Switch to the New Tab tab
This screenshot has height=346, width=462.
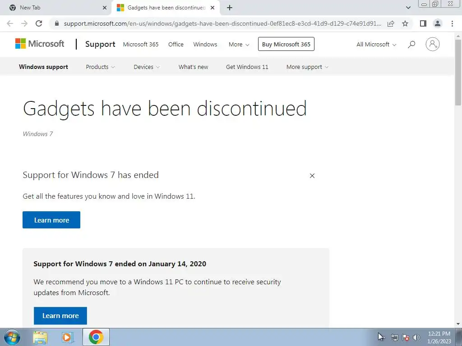(56, 8)
